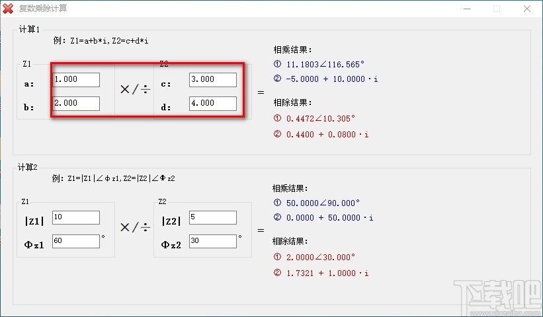Image resolution: width=543 pixels, height=317 pixels.
Task: Click the red X app icon in title bar
Action: click(9, 9)
